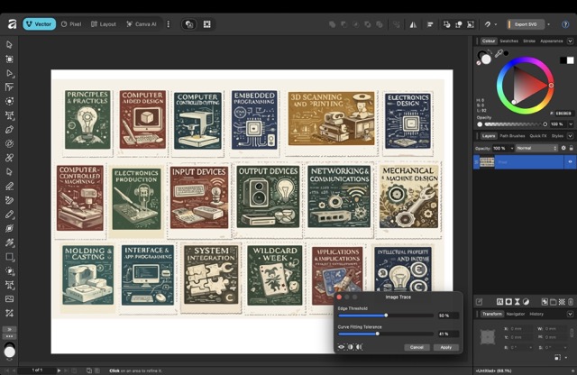Select the Place Image tool
The image size is (577, 375).
point(9,298)
